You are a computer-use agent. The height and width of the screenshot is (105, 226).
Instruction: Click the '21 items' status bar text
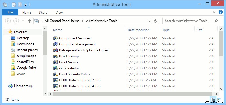(x=13, y=100)
